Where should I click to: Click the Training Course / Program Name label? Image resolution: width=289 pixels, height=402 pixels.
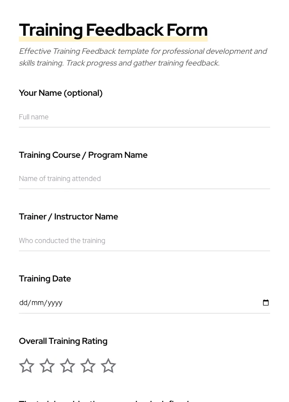pyautogui.click(x=83, y=155)
